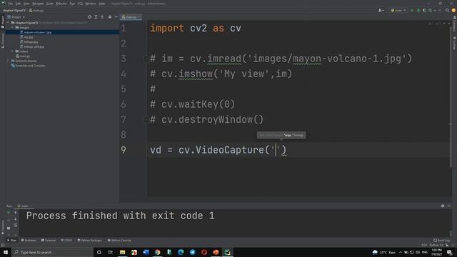Click the Expand All icon in Project panel
The height and width of the screenshot is (257, 457).
point(96,17)
